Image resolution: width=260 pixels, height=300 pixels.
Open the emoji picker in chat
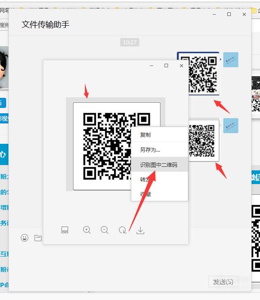(24, 238)
